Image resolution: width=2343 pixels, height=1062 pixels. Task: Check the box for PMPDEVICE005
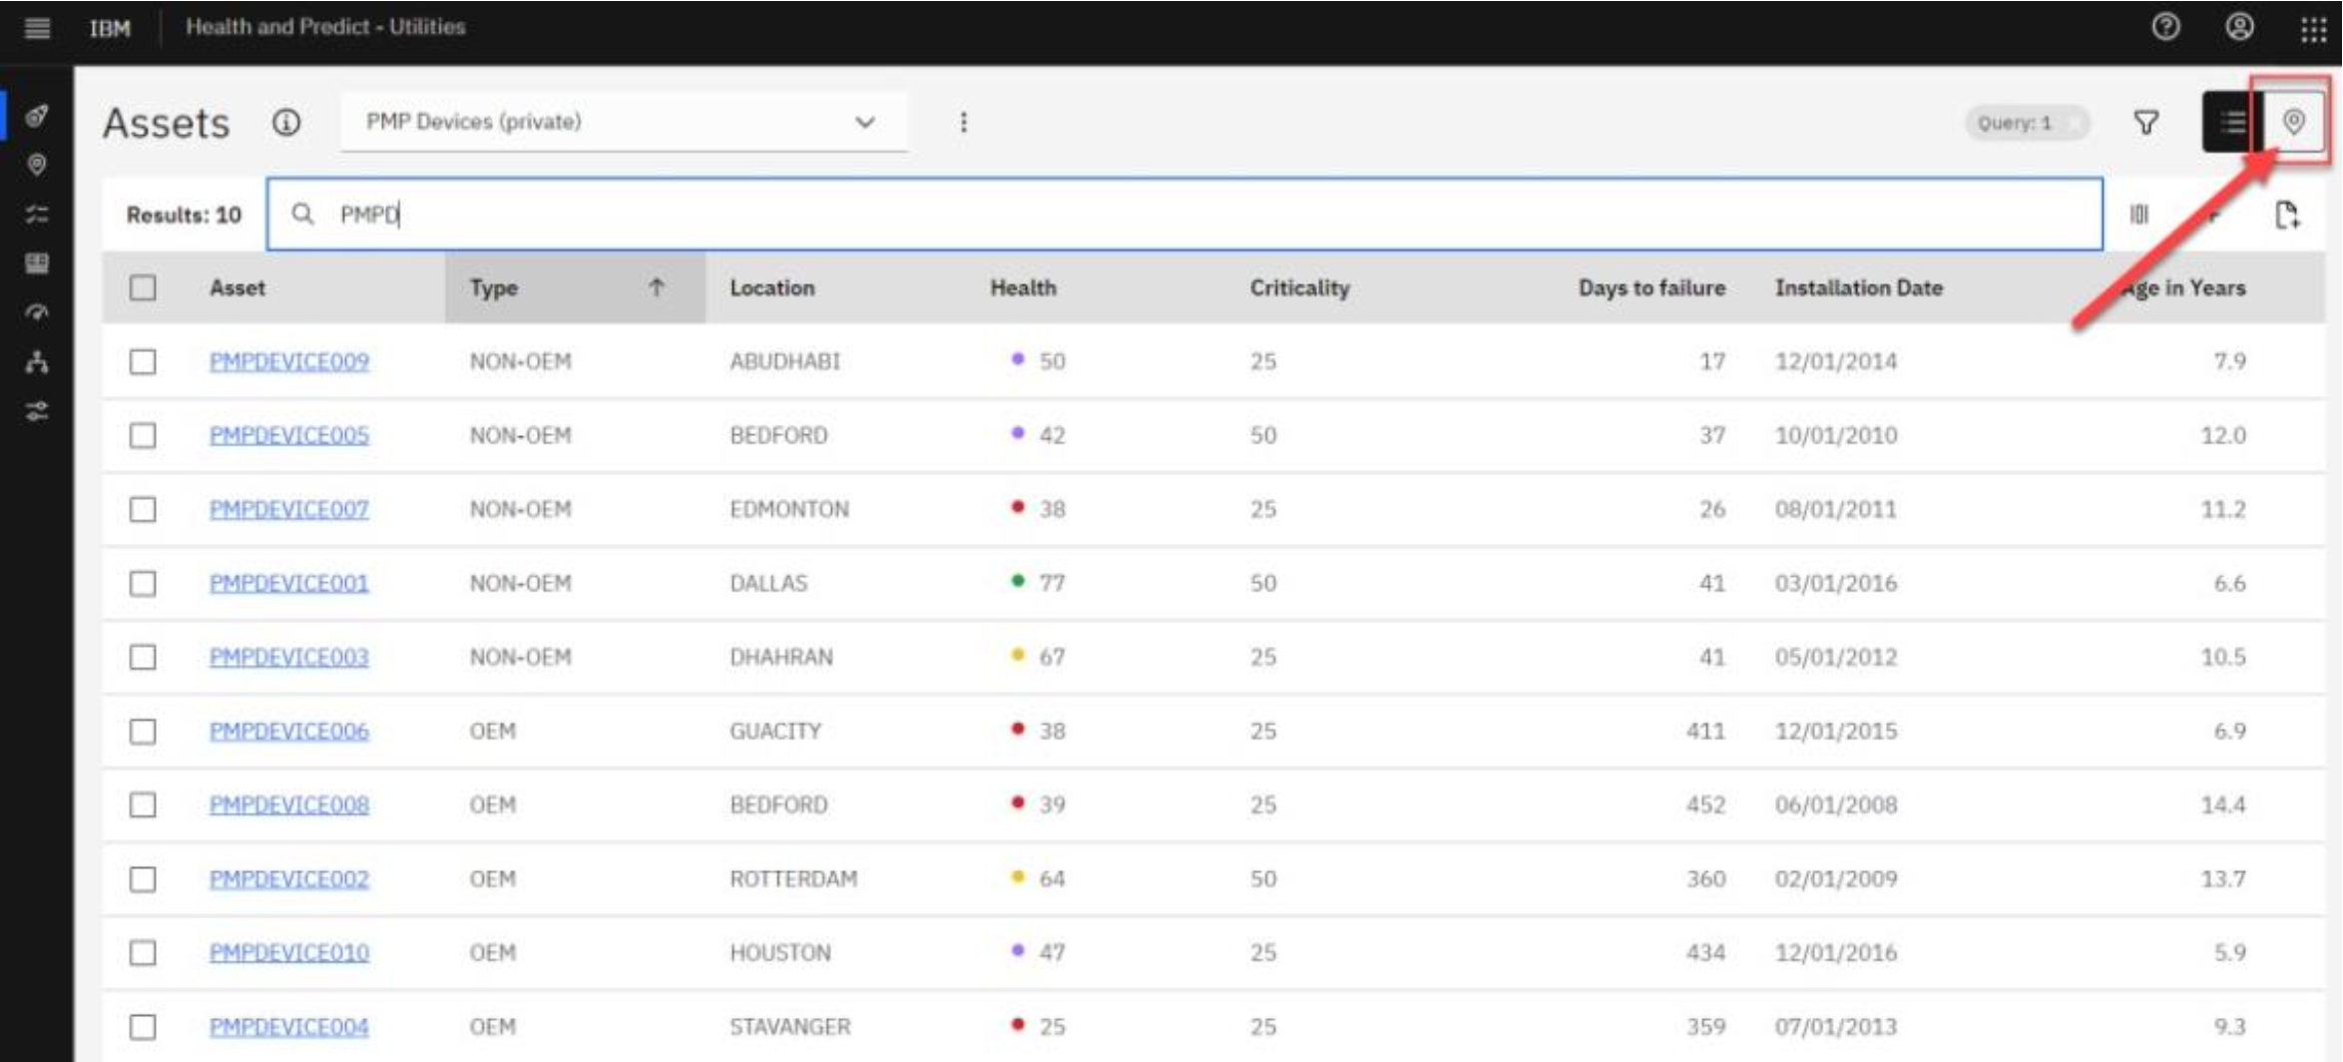pos(143,435)
